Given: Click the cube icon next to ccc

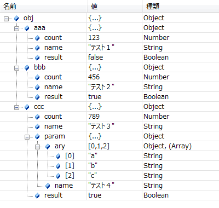Looking at the screenshot, I should click(x=27, y=107).
